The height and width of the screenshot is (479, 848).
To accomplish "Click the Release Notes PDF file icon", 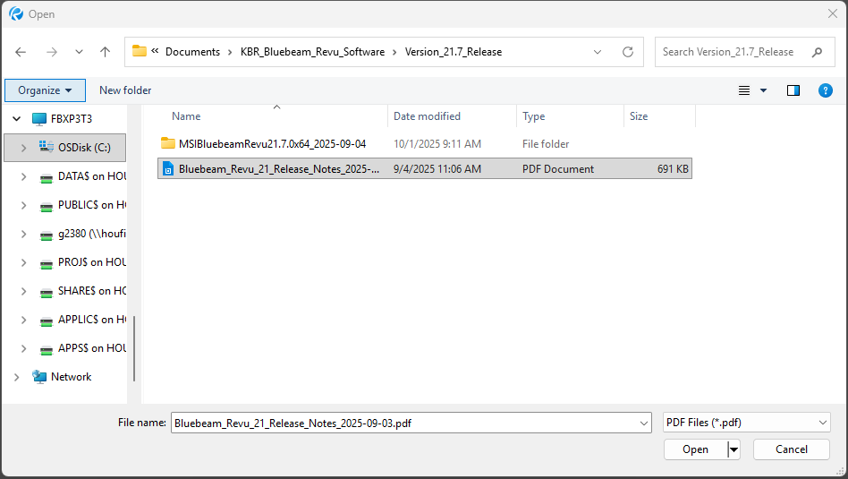I will point(168,169).
